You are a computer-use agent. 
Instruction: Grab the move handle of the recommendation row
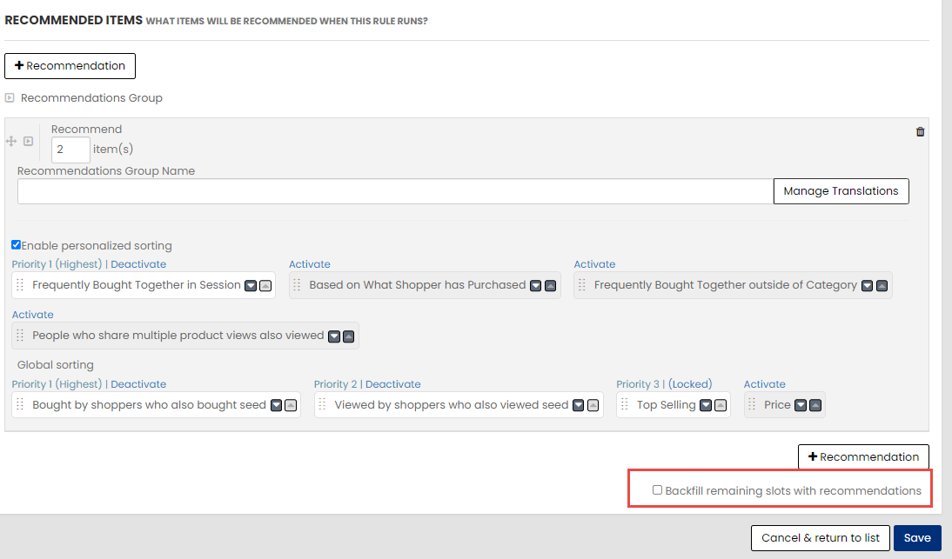[x=11, y=141]
